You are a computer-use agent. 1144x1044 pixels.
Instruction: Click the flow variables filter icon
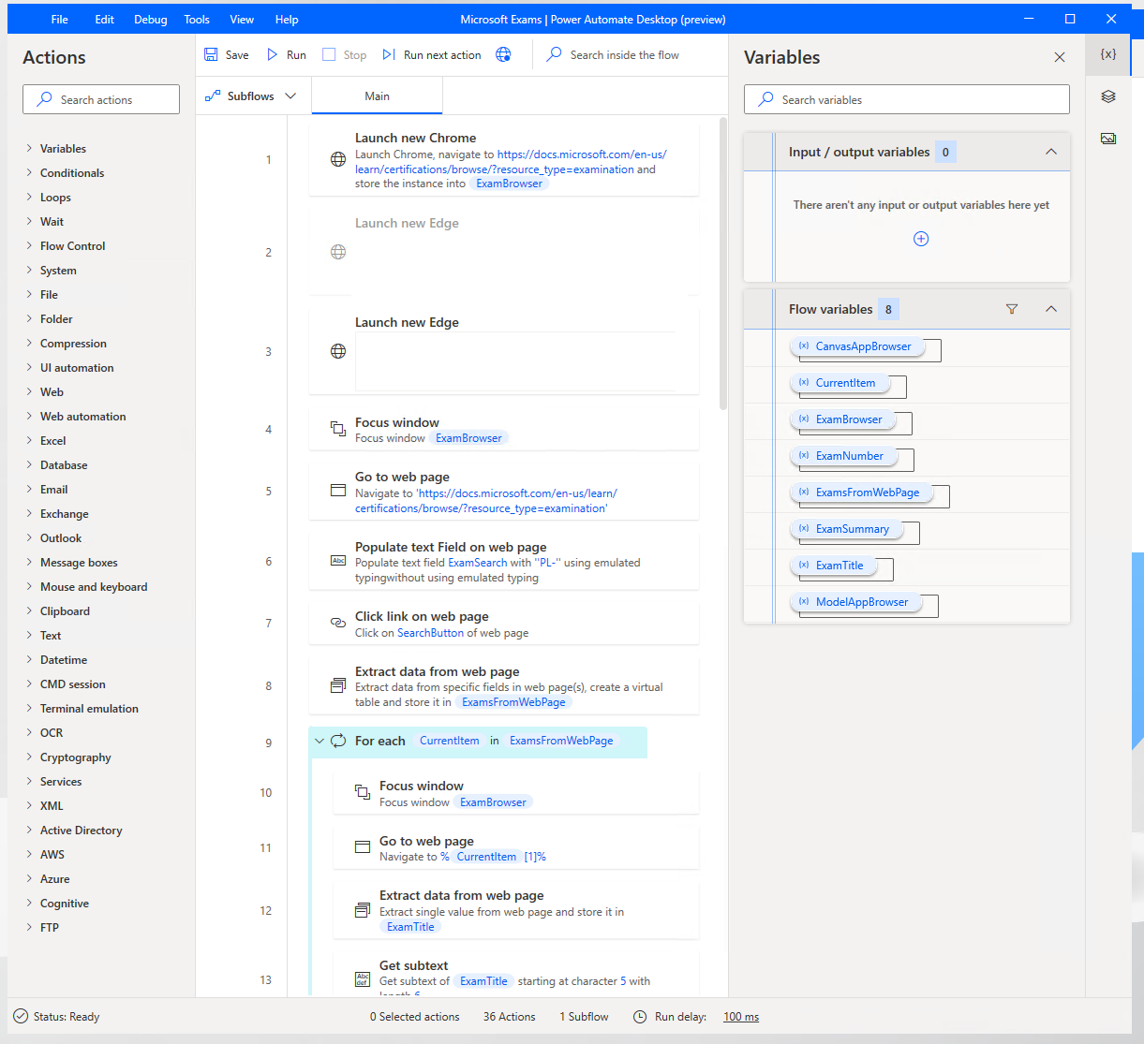point(1012,309)
